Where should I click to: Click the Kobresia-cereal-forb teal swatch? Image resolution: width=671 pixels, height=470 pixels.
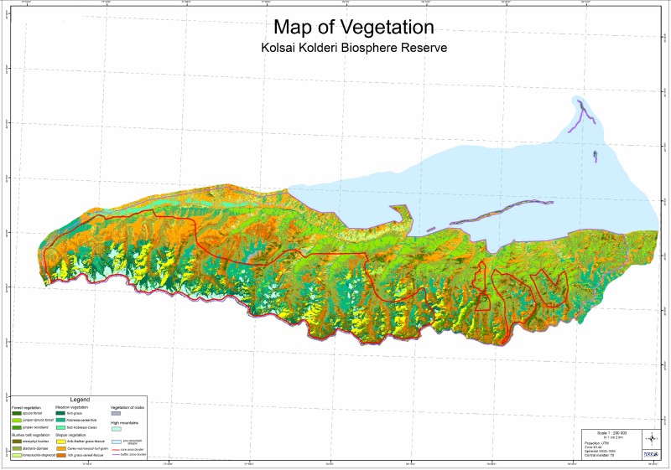click(x=60, y=421)
